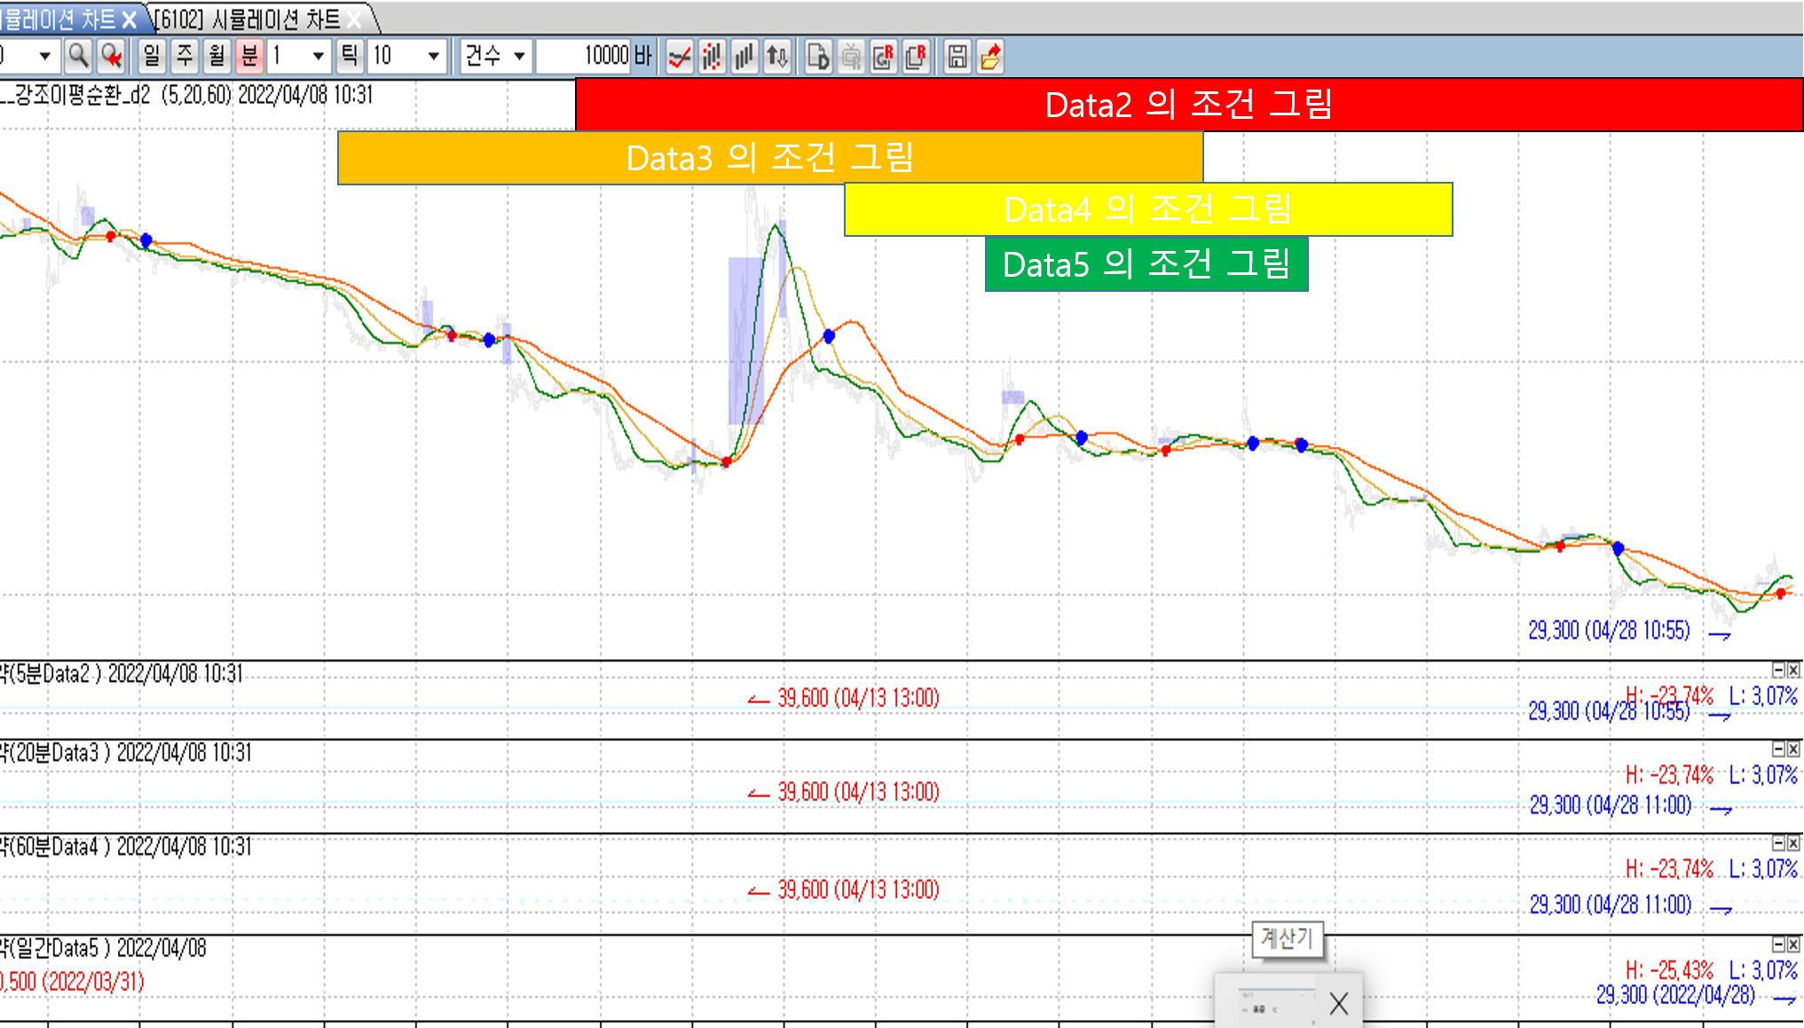Expand the 건수 dropdown

519,57
